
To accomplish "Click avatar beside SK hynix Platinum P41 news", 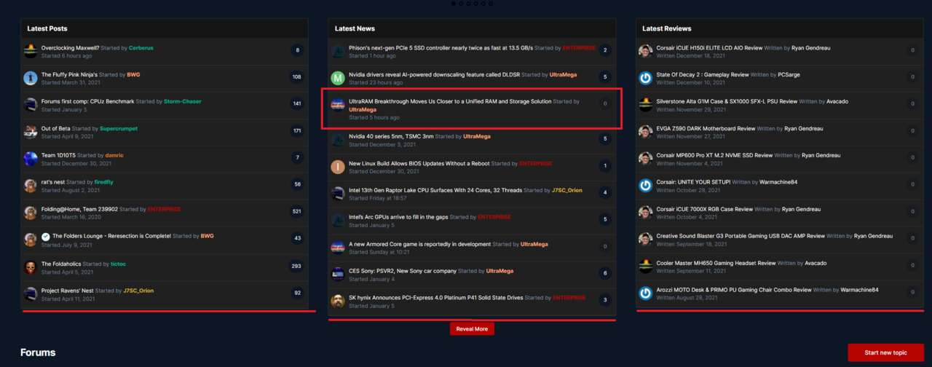I will (x=338, y=301).
